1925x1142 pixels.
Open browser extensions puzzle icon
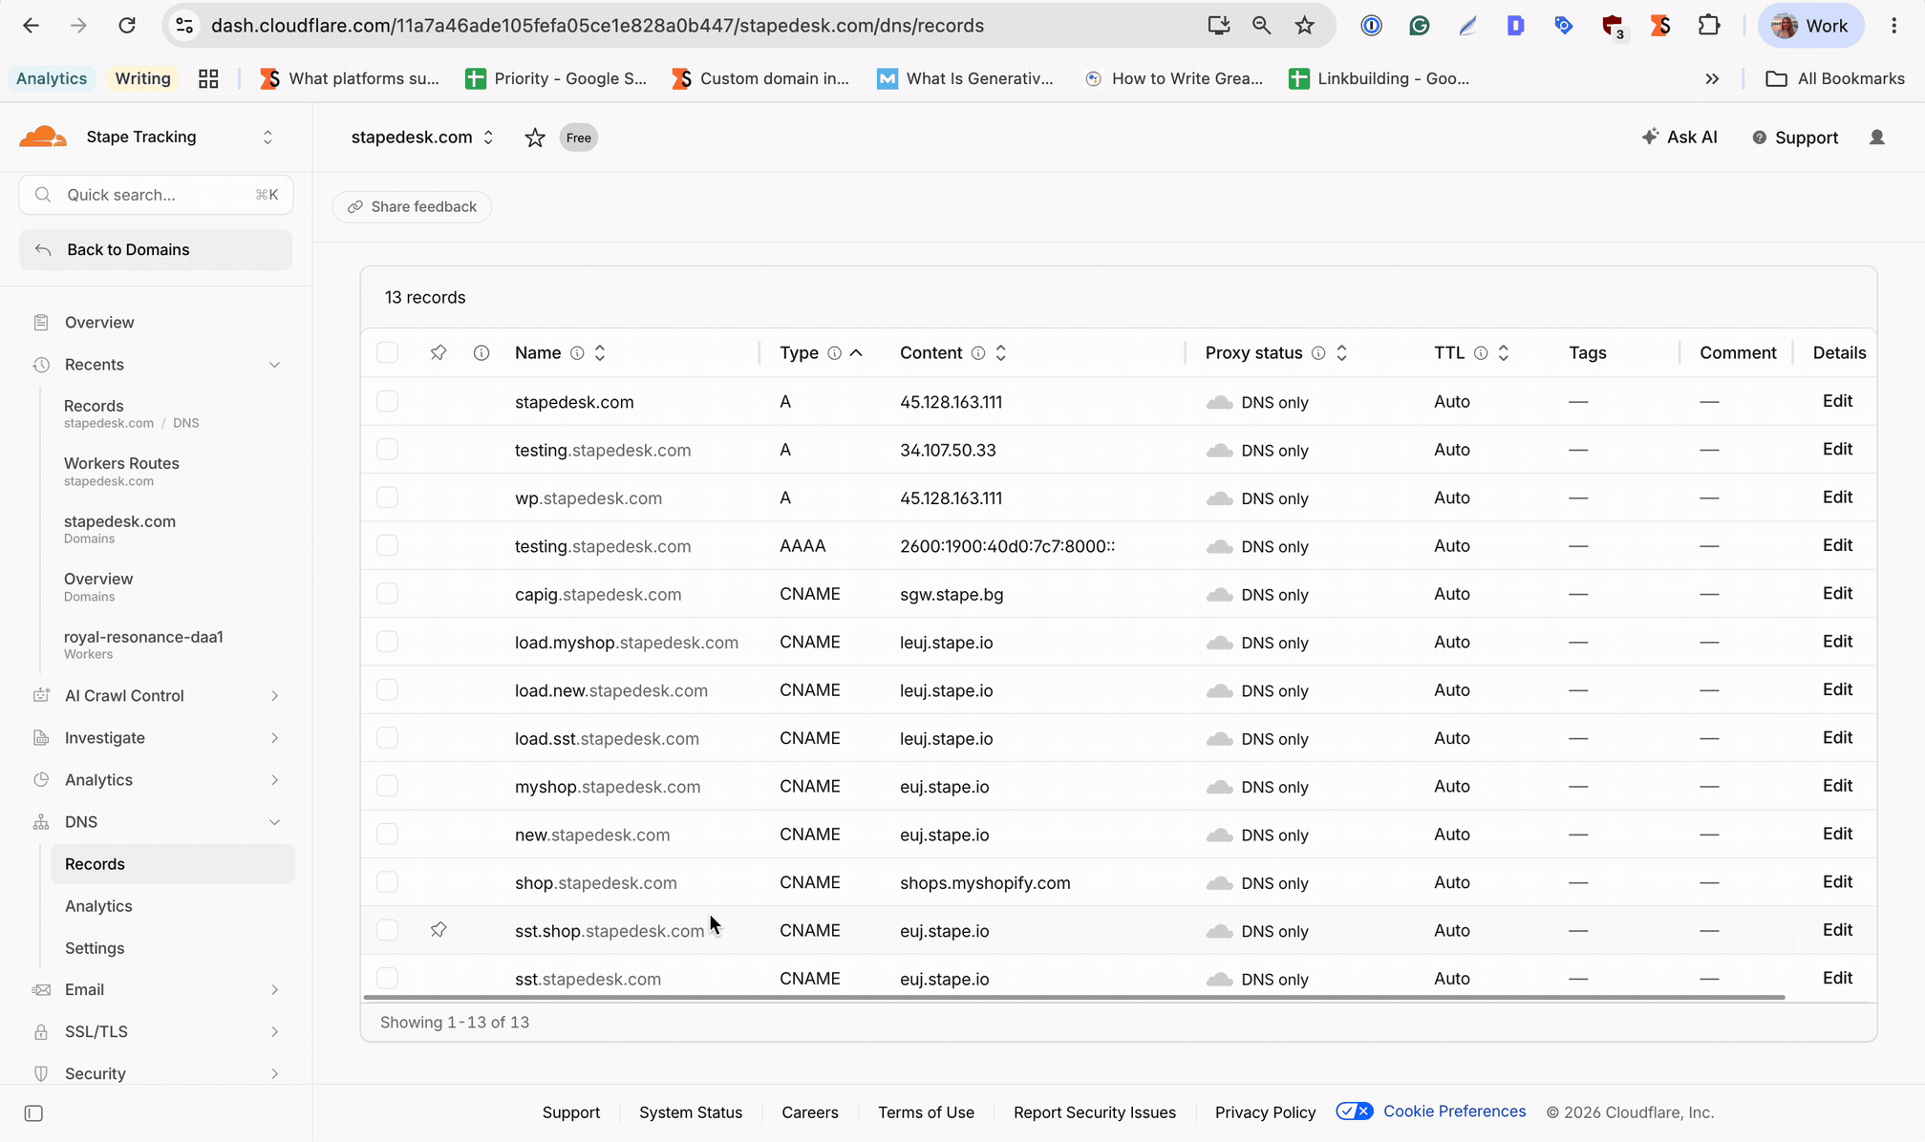point(1708,26)
